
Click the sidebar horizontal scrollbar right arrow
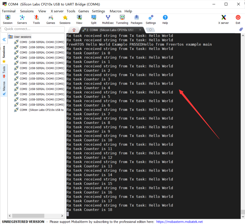(62, 216)
